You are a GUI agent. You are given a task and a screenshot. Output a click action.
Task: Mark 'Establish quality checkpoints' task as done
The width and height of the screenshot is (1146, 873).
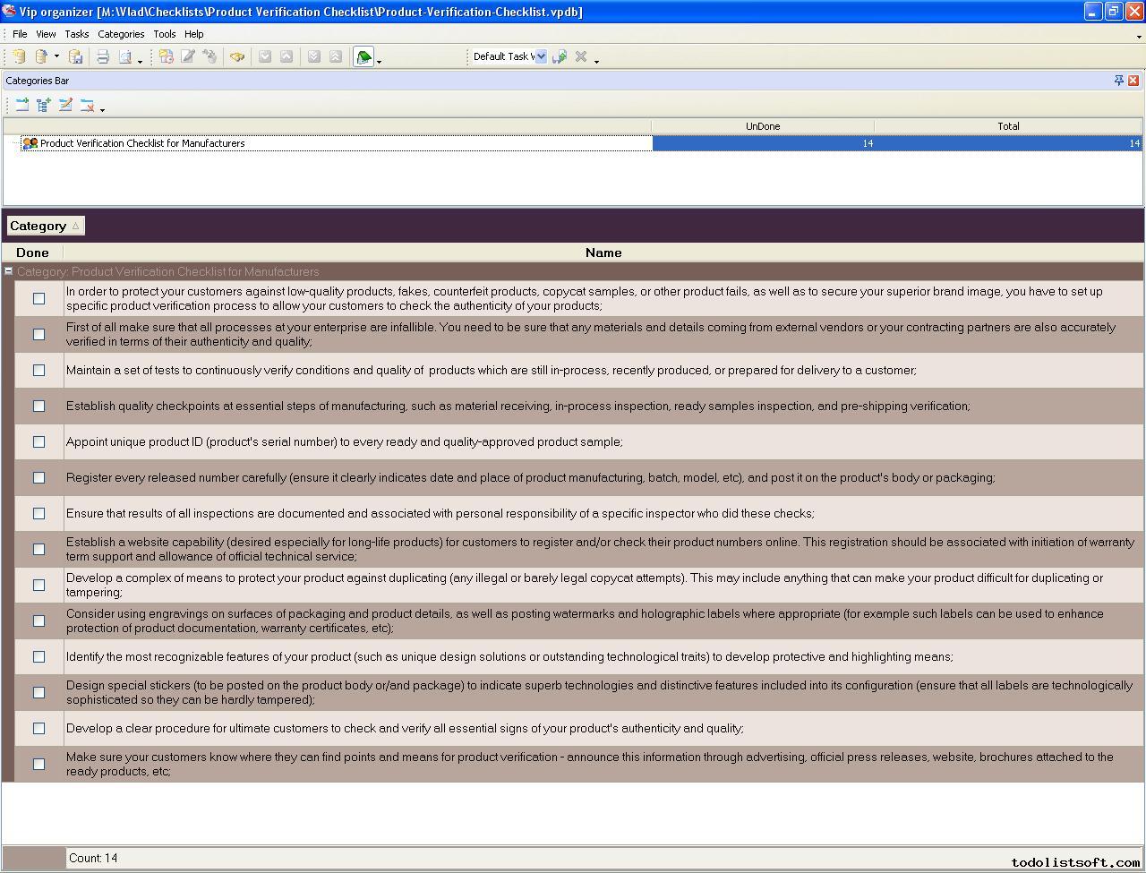point(38,406)
